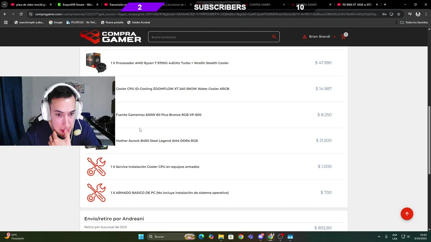This screenshot has height=242, width=431.
Task: Go back with browser back arrow
Action: 5,14
